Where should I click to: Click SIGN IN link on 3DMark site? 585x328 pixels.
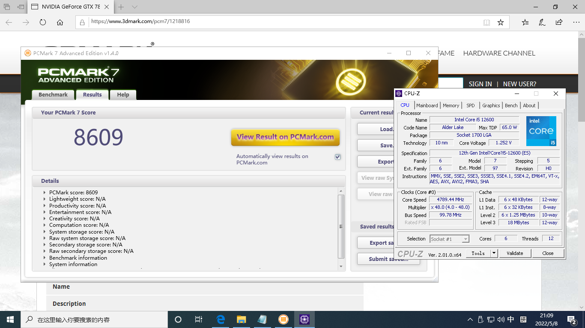(x=480, y=84)
